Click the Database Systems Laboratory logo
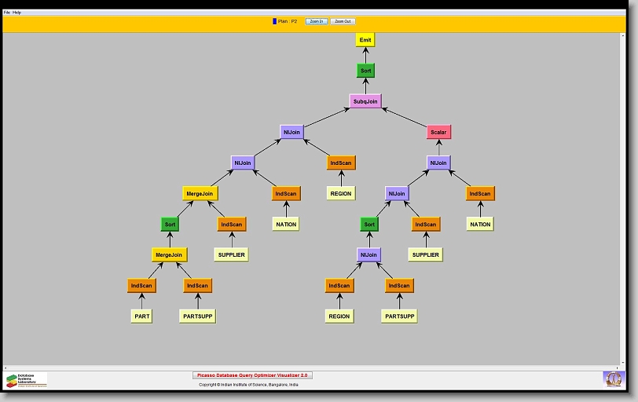The width and height of the screenshot is (638, 402). point(26,380)
